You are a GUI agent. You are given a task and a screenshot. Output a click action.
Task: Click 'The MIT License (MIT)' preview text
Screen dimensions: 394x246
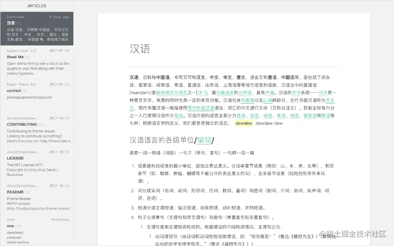point(25,165)
